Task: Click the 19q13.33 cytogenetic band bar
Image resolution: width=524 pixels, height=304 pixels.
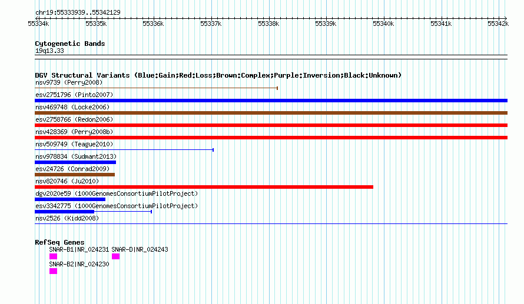Action: 271,57
